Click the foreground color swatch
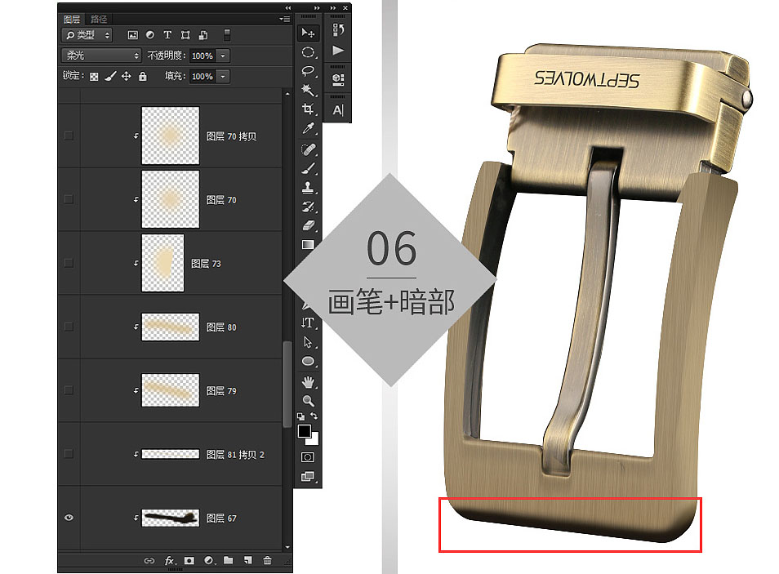779x574 pixels. [304, 431]
